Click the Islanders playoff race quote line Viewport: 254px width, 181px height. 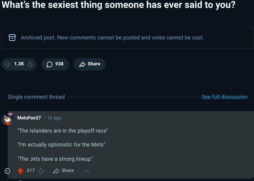[63, 131]
